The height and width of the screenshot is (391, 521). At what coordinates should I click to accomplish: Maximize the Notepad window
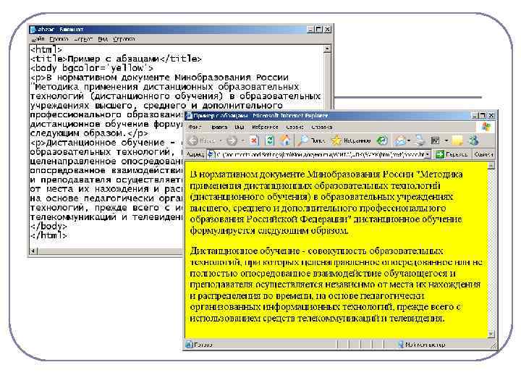[x=318, y=29]
